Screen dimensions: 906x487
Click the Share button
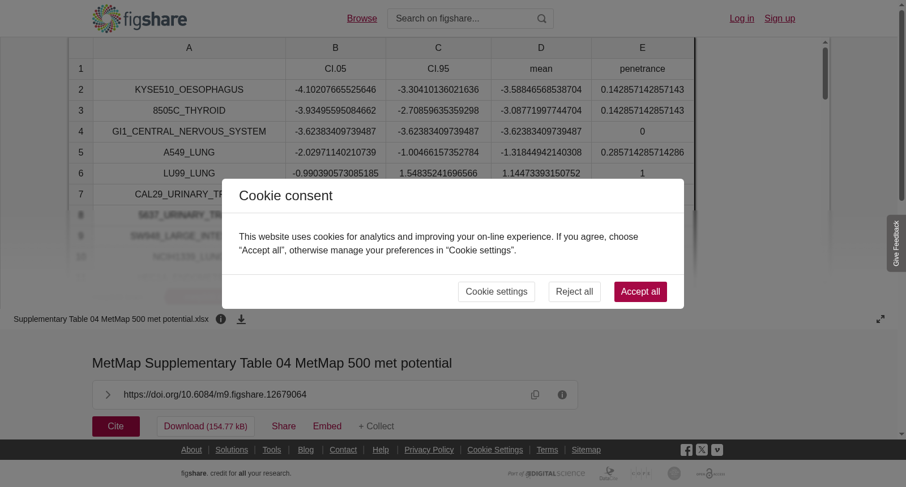(284, 426)
